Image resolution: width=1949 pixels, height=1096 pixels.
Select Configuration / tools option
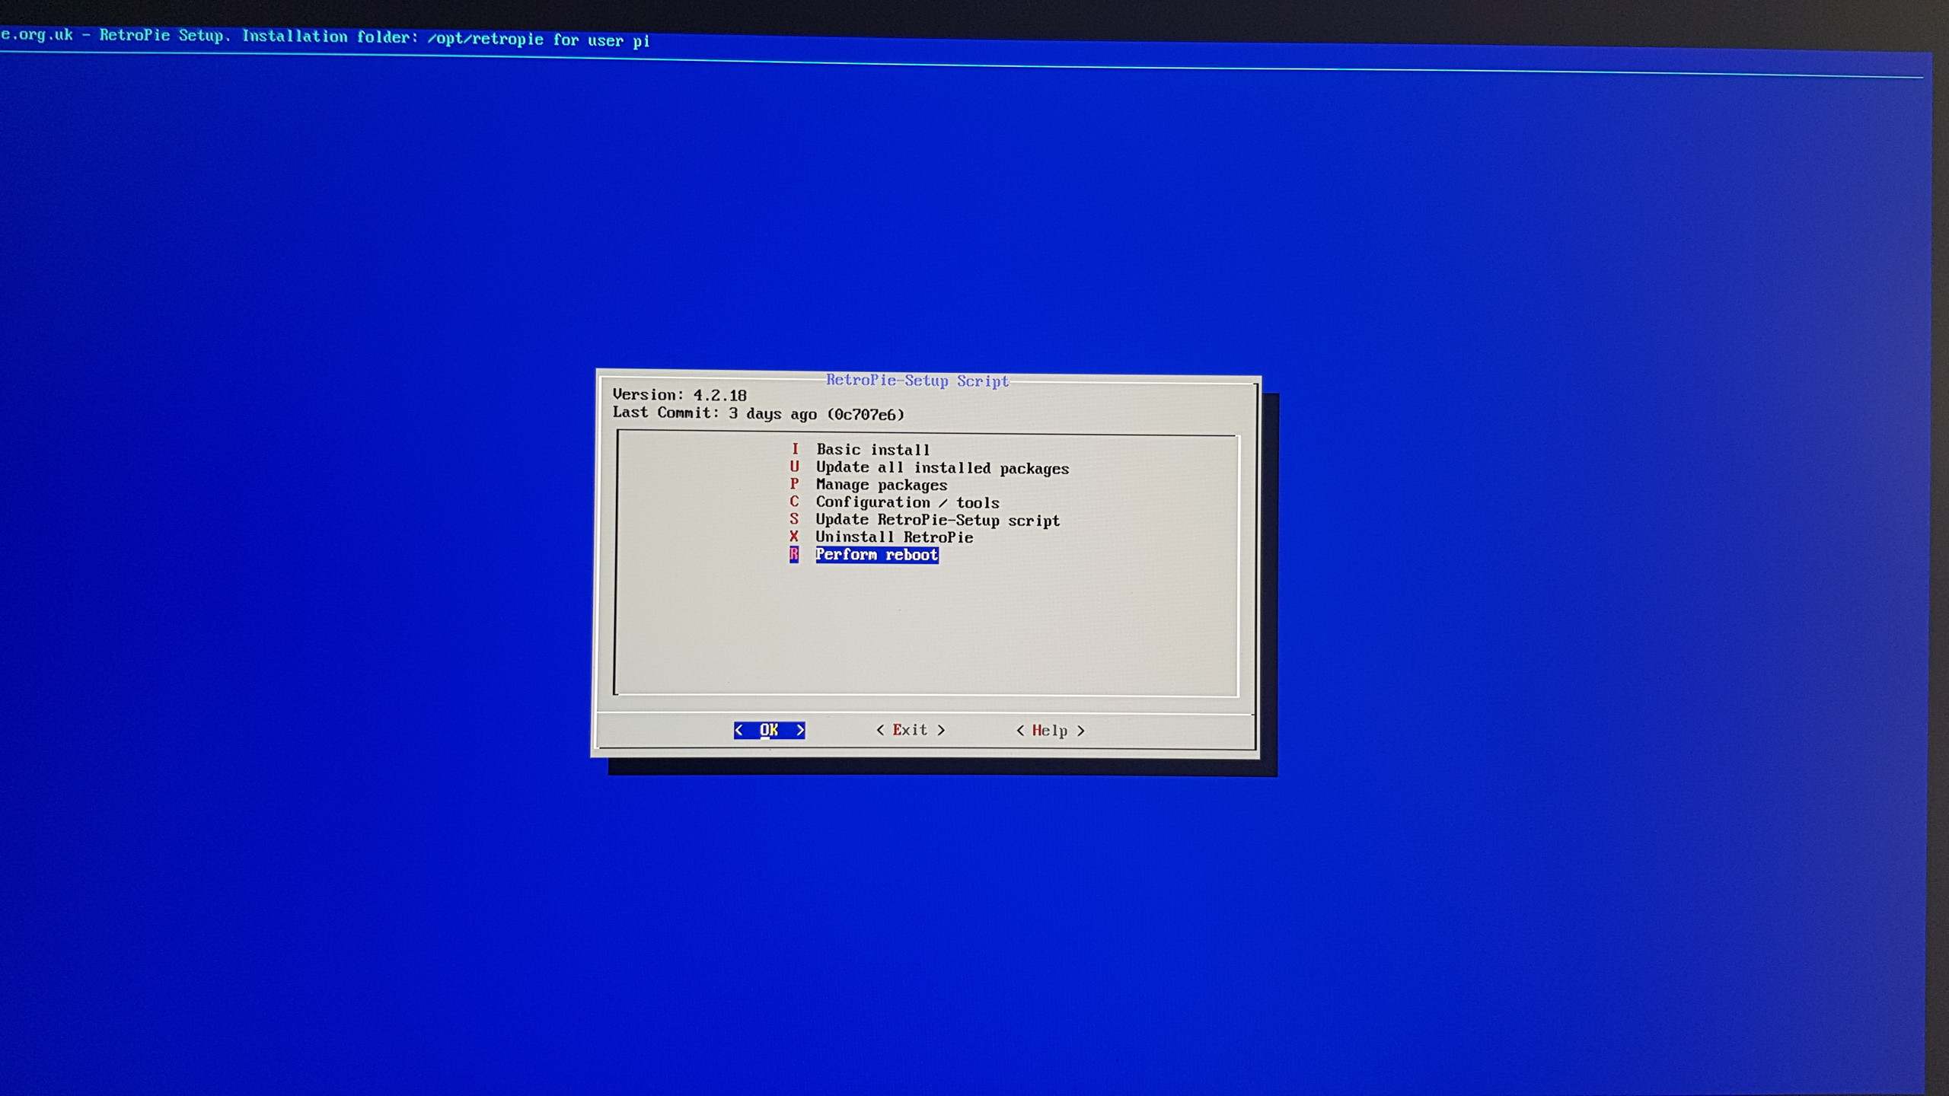coord(894,502)
